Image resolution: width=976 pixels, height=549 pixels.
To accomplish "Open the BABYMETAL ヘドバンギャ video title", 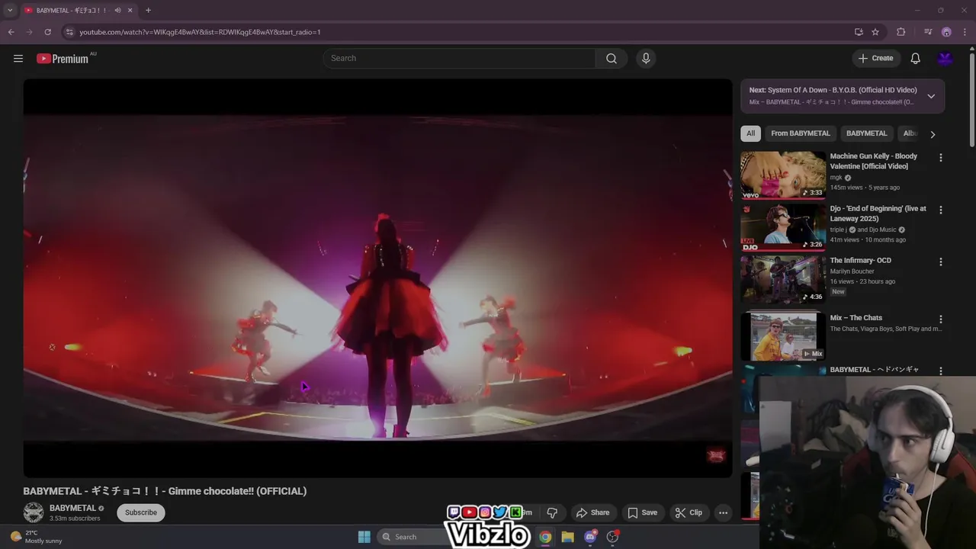I will pyautogui.click(x=874, y=370).
